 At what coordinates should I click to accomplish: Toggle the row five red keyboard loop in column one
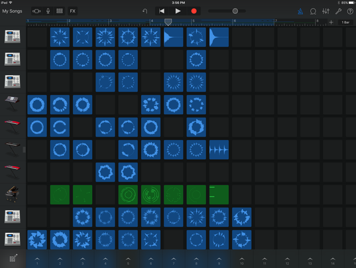[x=37, y=127]
